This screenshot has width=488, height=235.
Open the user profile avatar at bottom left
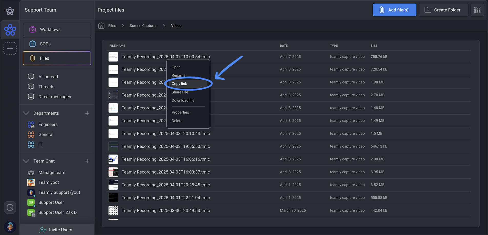coord(10,227)
